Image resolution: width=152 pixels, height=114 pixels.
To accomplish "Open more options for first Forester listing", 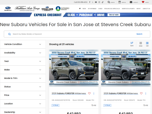I will [94, 93].
